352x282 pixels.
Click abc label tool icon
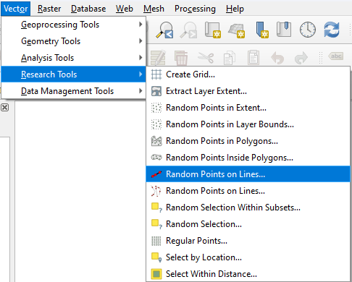point(336,56)
